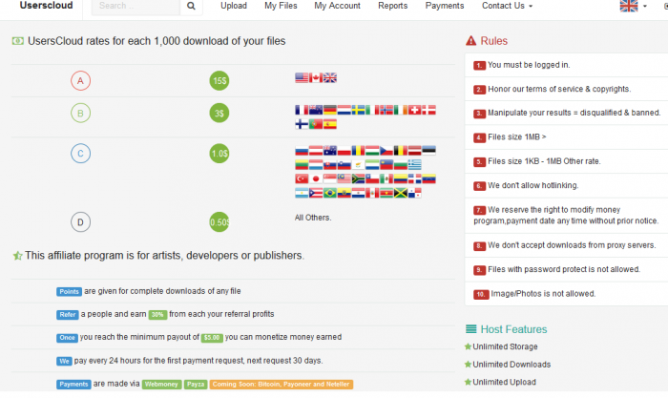Viewport: 668px width, 398px height.
Task: Click the Host Features list icon
Action: click(471, 329)
